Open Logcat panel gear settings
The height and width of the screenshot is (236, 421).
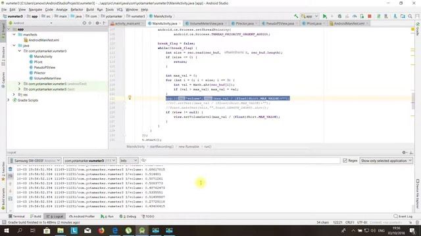(404, 153)
